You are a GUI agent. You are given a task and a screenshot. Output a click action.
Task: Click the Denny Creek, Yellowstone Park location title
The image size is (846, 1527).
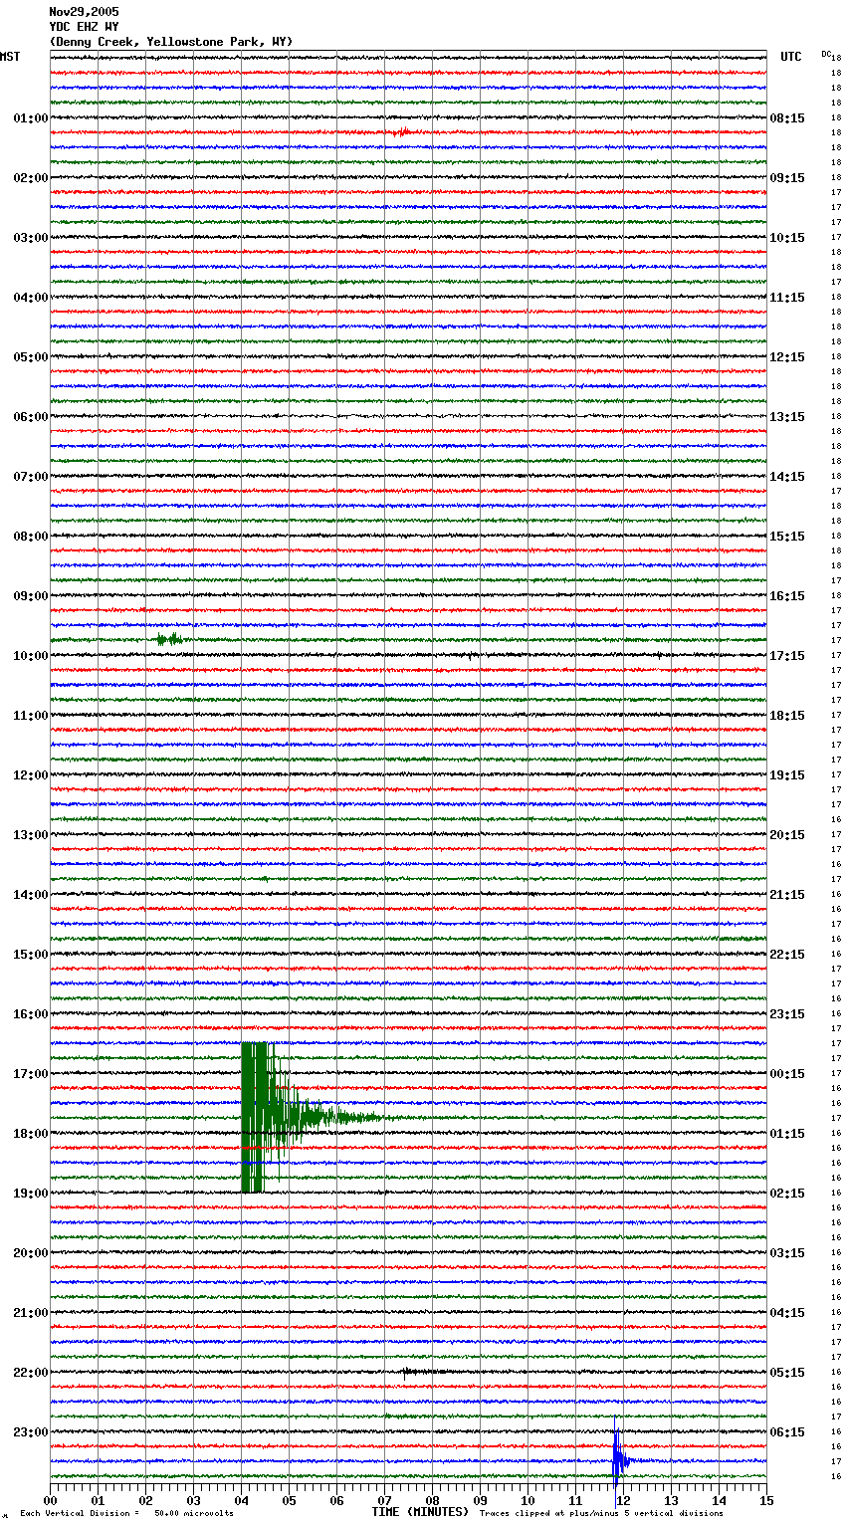(x=171, y=42)
